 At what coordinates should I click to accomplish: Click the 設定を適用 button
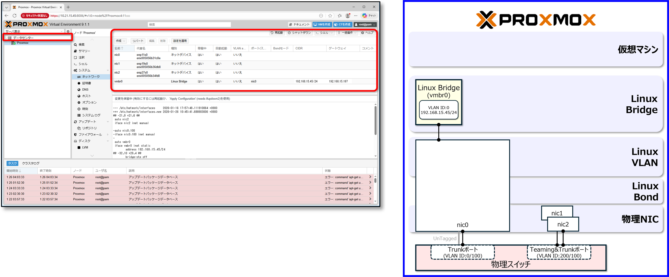[x=180, y=41]
